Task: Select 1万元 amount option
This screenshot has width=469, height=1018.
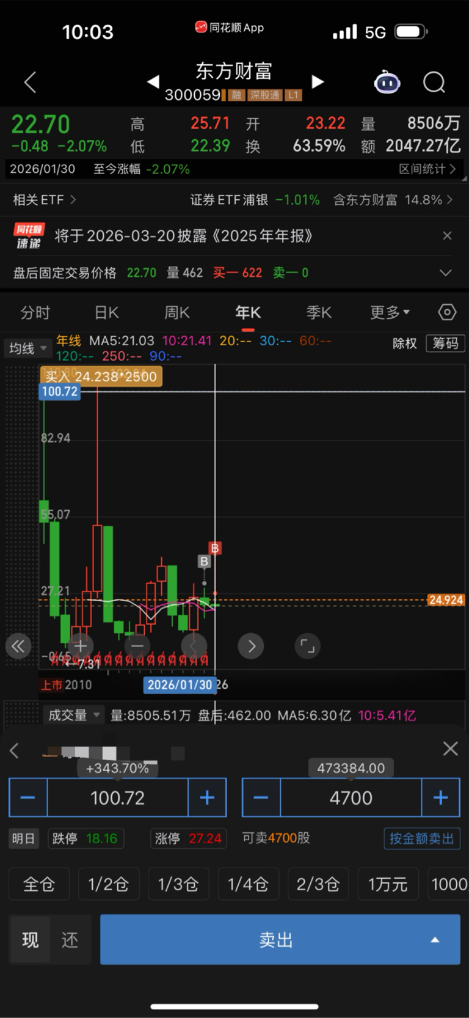Action: [388, 884]
